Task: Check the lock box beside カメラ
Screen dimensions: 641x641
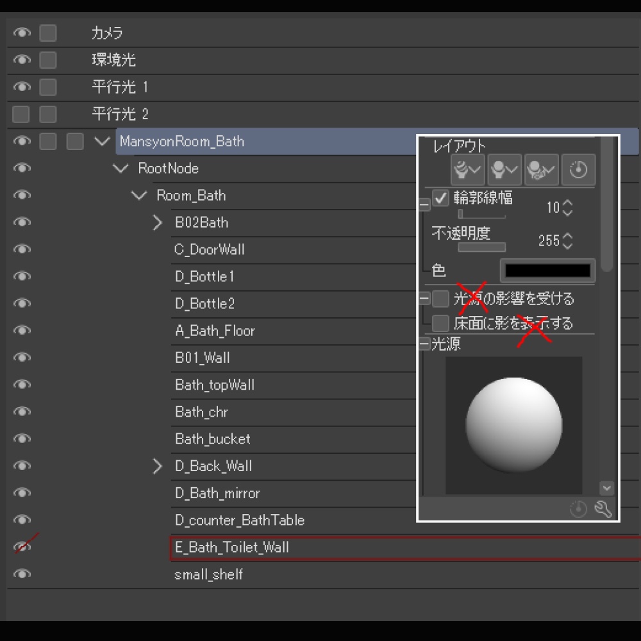Action: coord(48,33)
